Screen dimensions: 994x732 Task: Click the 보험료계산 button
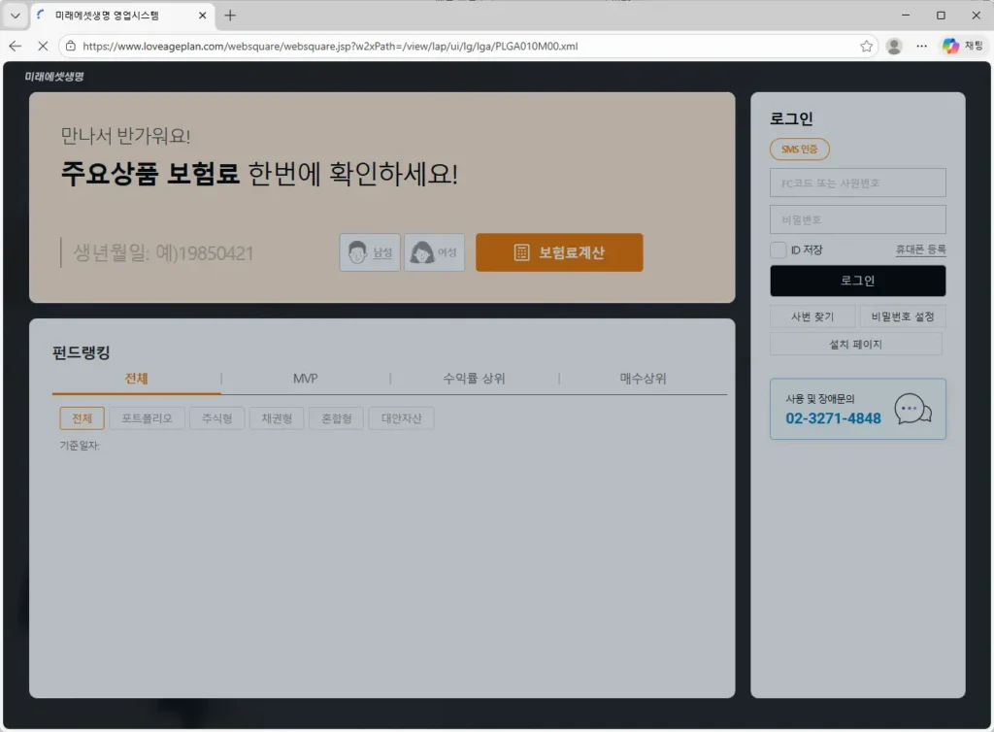pyautogui.click(x=559, y=252)
